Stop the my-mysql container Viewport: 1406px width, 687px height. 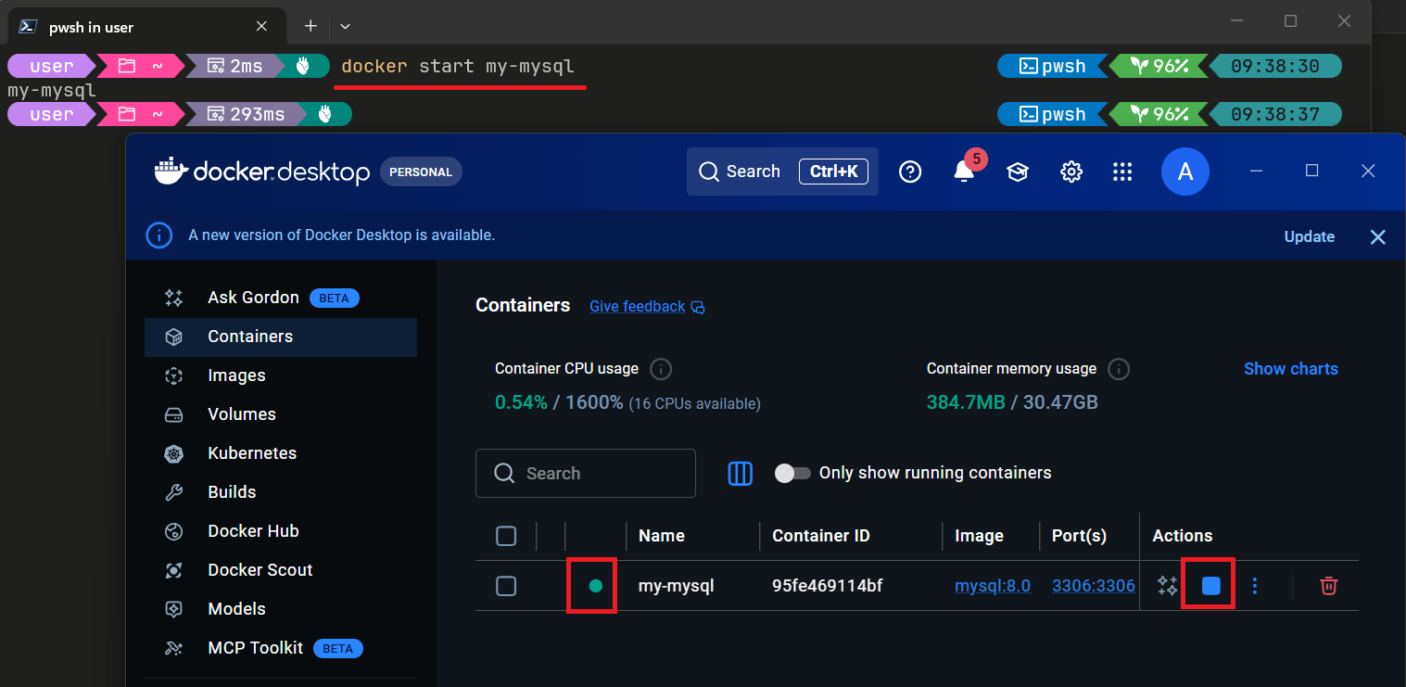tap(1210, 586)
